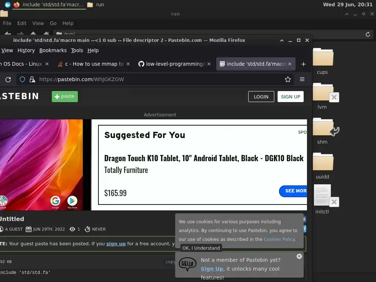376x282 pixels.
Task: Click the site security padlock icon
Action: 32,79
